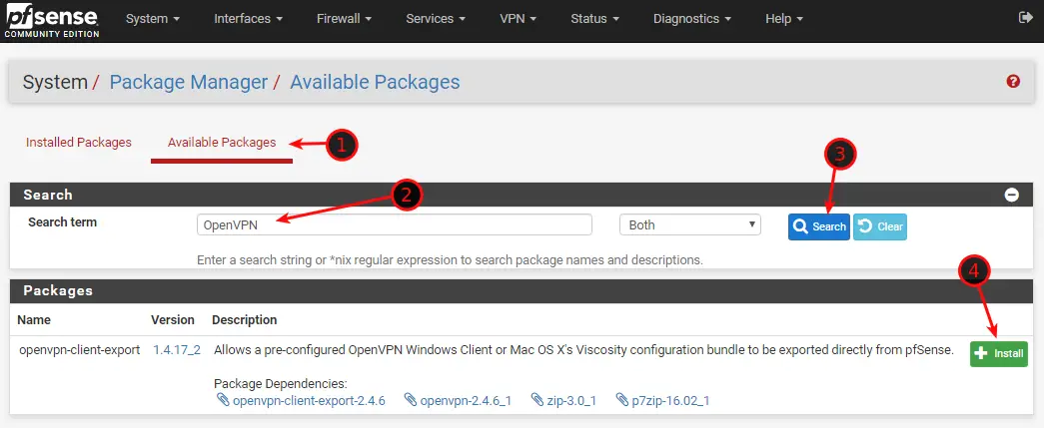Open the Interfaces menu

click(248, 19)
